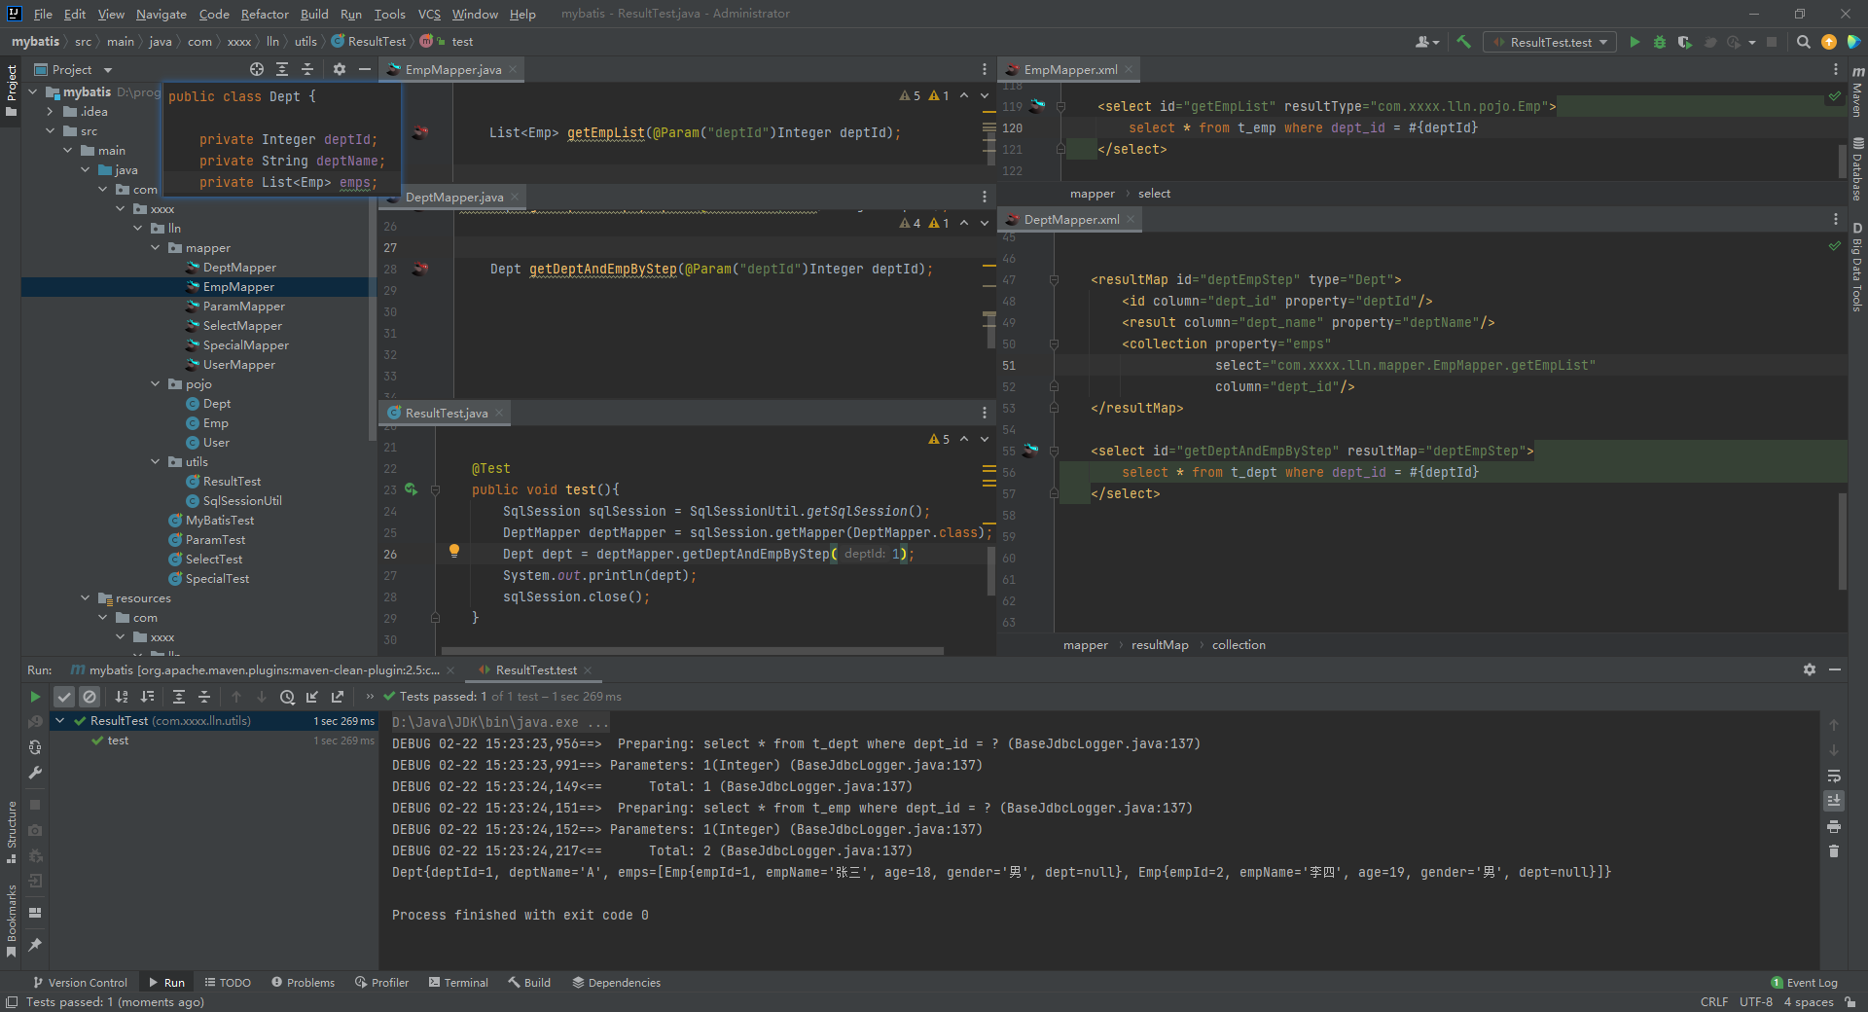Switch to the DeptMapper.xml editor tab
Viewport: 1868px width, 1012px height.
[x=1070, y=220]
